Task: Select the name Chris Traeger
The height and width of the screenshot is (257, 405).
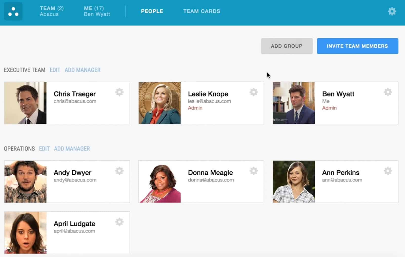Action: pos(75,94)
